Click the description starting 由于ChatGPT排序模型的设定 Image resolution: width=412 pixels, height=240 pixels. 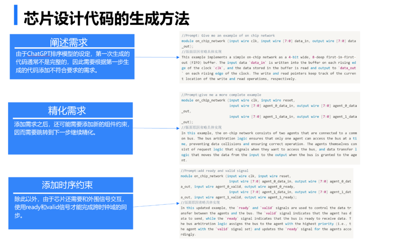pyautogui.click(x=72, y=62)
